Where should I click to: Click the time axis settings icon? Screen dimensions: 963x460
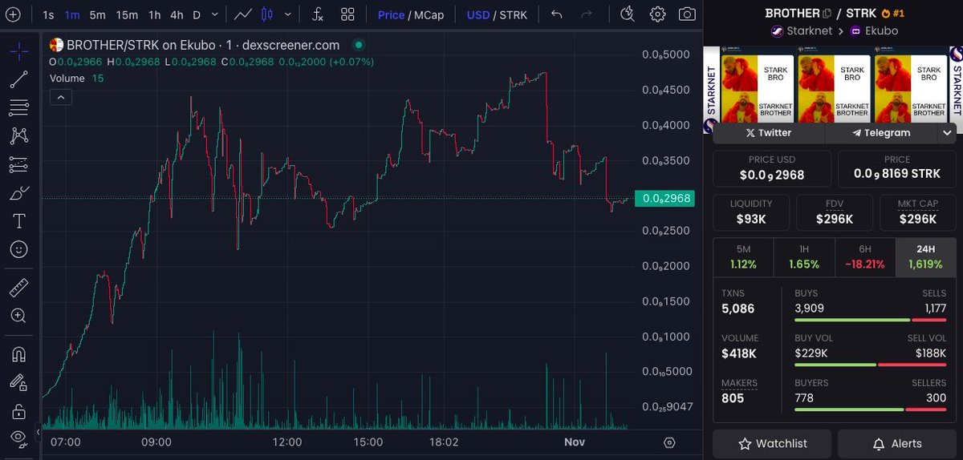point(669,442)
